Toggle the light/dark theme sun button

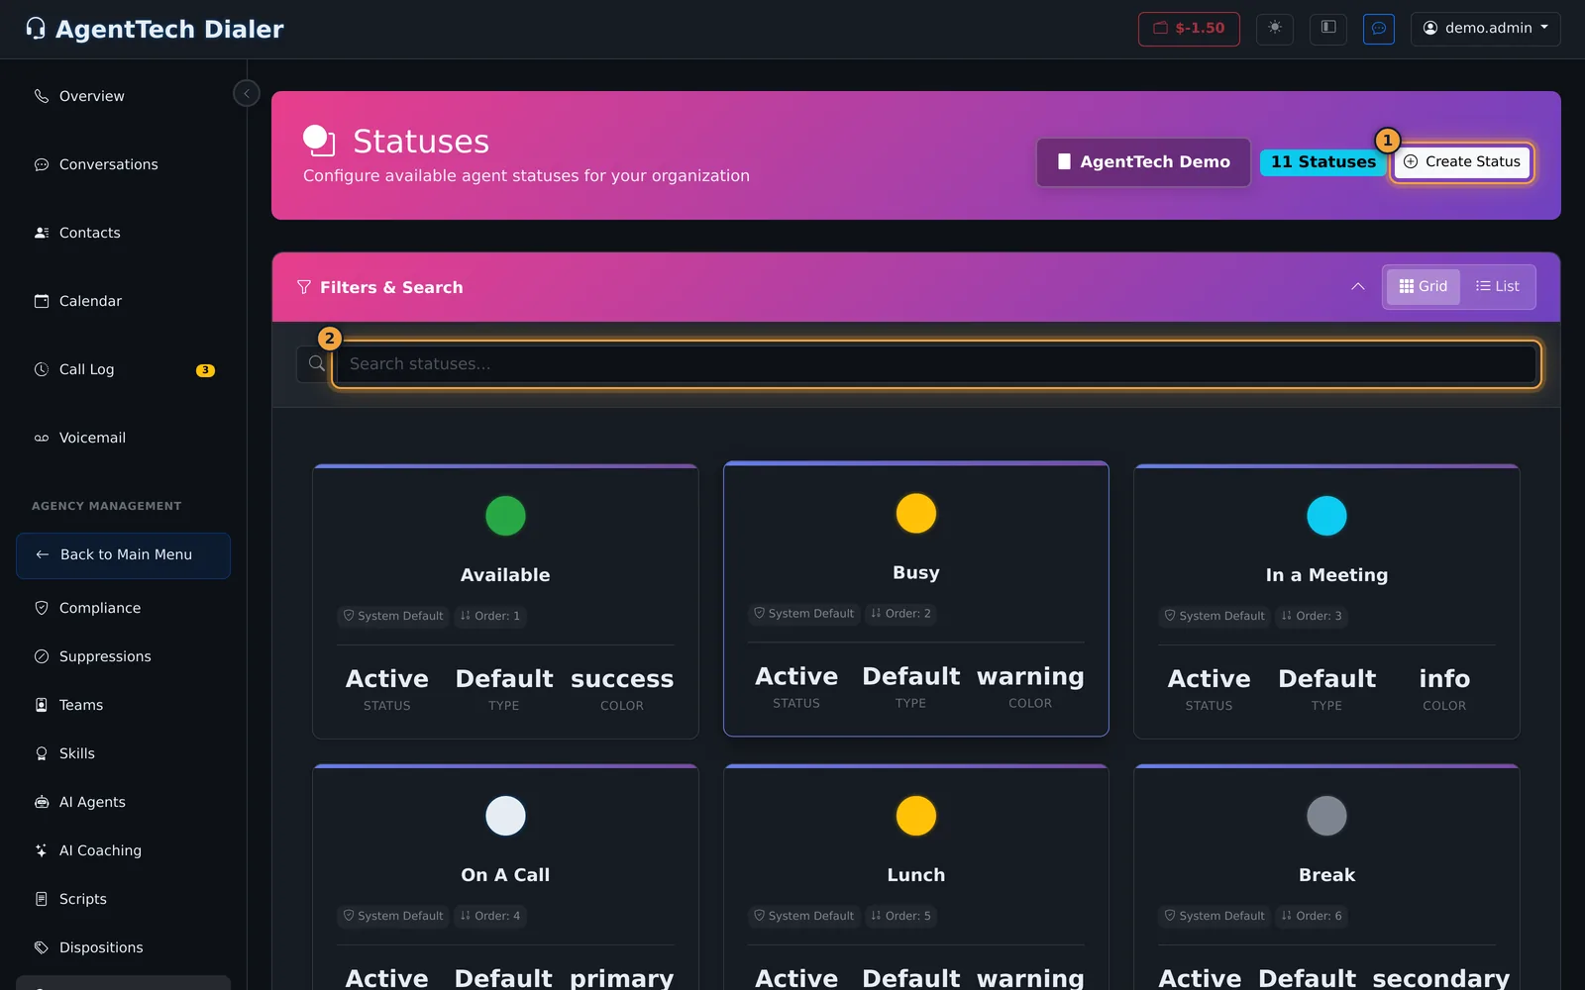[x=1275, y=29]
